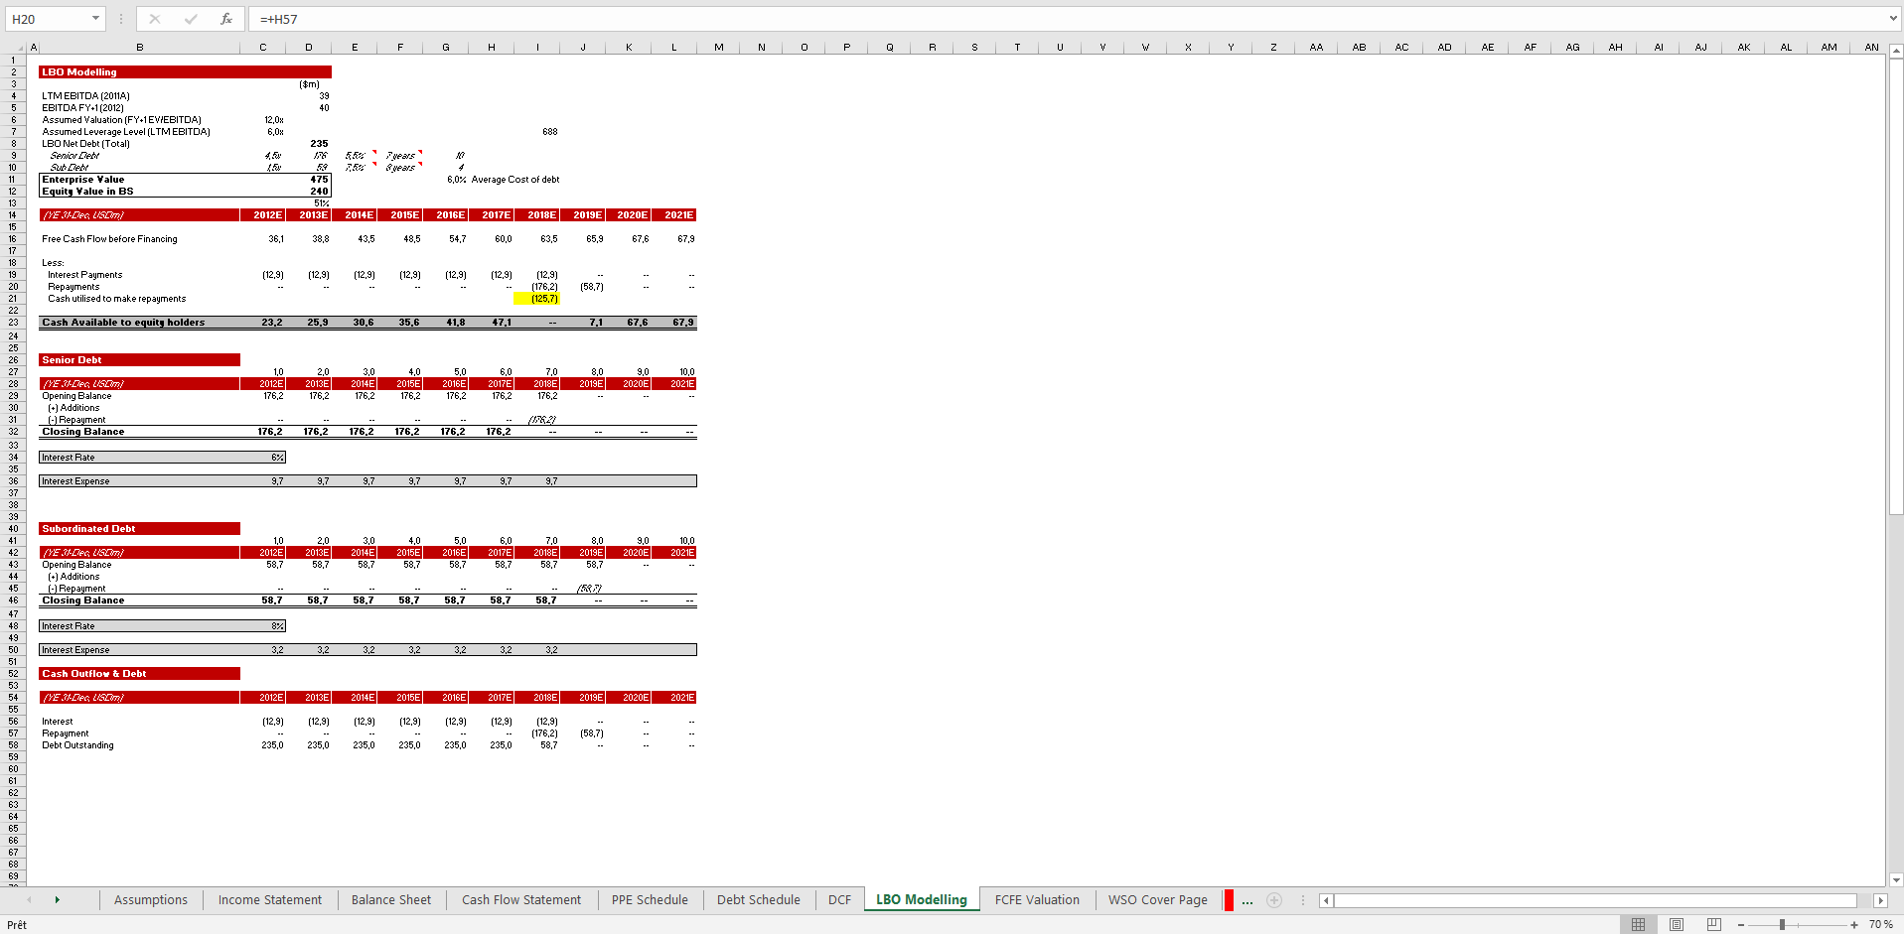
Task: Click the 70% zoom level to open zoom dialog
Action: [x=1882, y=924]
